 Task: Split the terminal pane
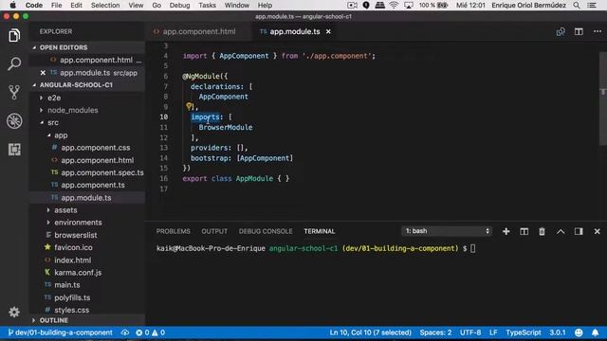click(524, 231)
